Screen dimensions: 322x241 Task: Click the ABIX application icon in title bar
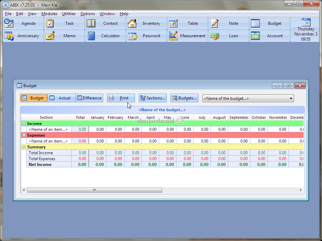tap(5, 5)
